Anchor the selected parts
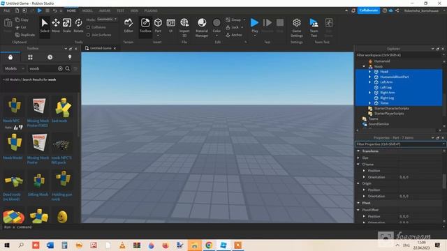The height and width of the screenshot is (251, 447). 234,35
